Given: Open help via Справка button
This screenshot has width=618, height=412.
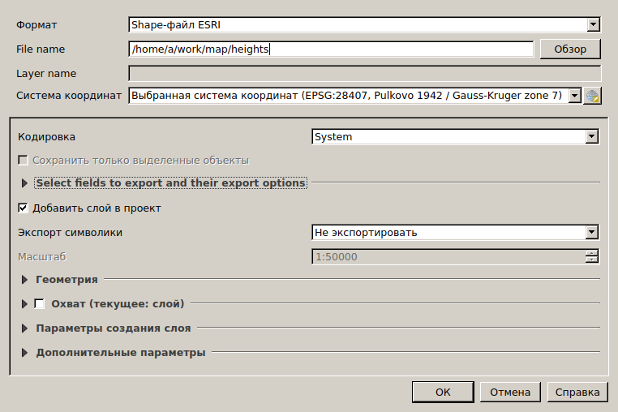Looking at the screenshot, I should point(577,393).
